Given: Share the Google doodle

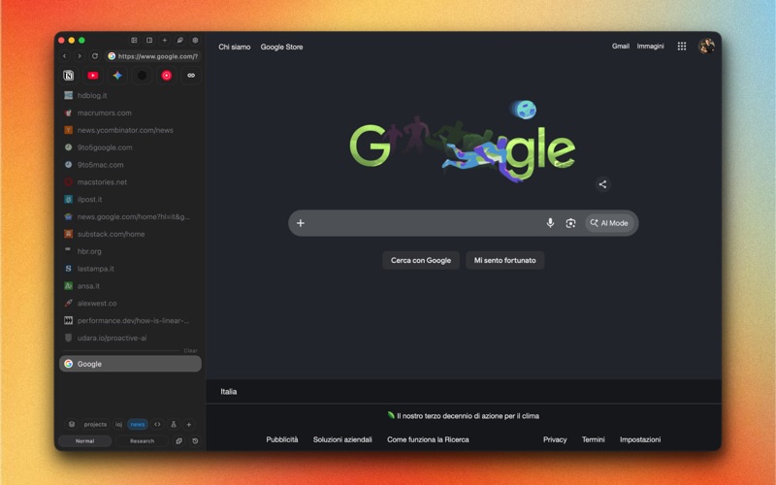Looking at the screenshot, I should 602,184.
